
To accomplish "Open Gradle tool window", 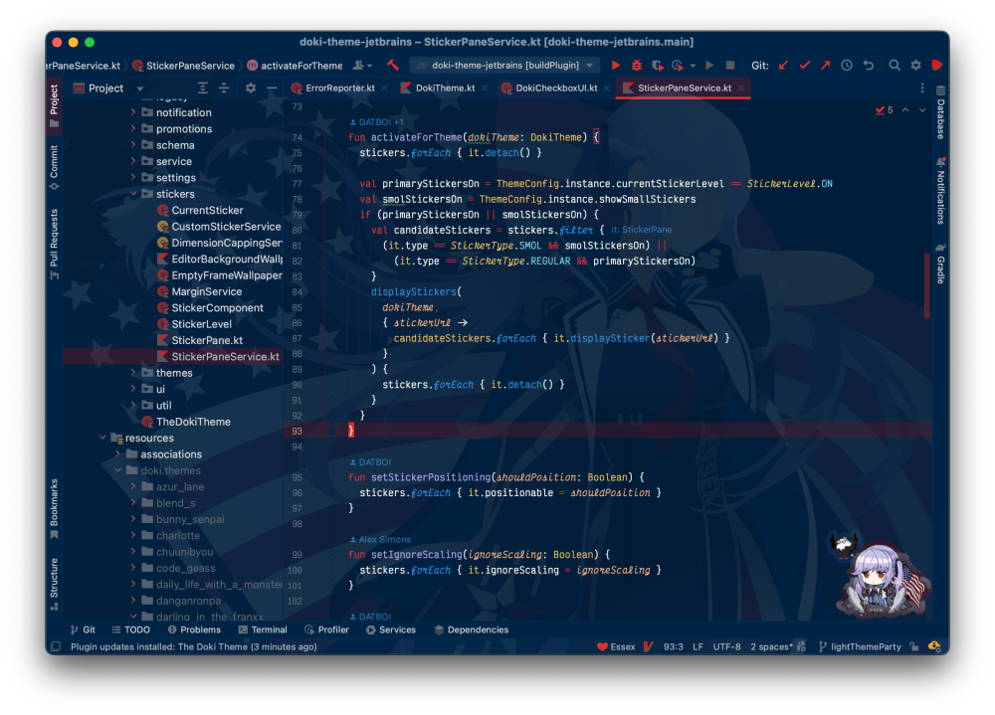I will (x=940, y=264).
